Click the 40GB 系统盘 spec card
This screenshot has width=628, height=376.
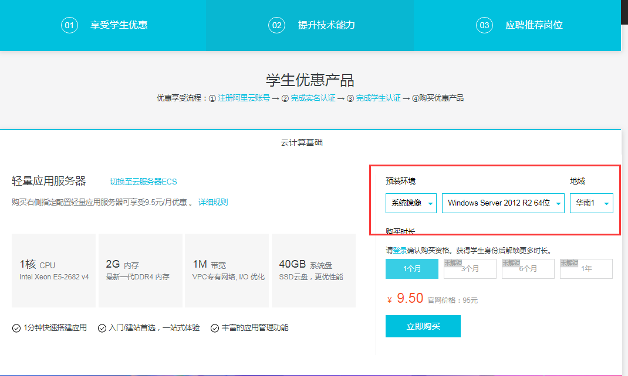click(x=313, y=271)
